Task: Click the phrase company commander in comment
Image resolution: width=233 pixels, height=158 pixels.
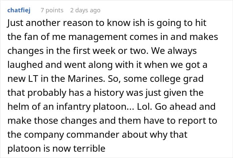Action: (x=72, y=135)
